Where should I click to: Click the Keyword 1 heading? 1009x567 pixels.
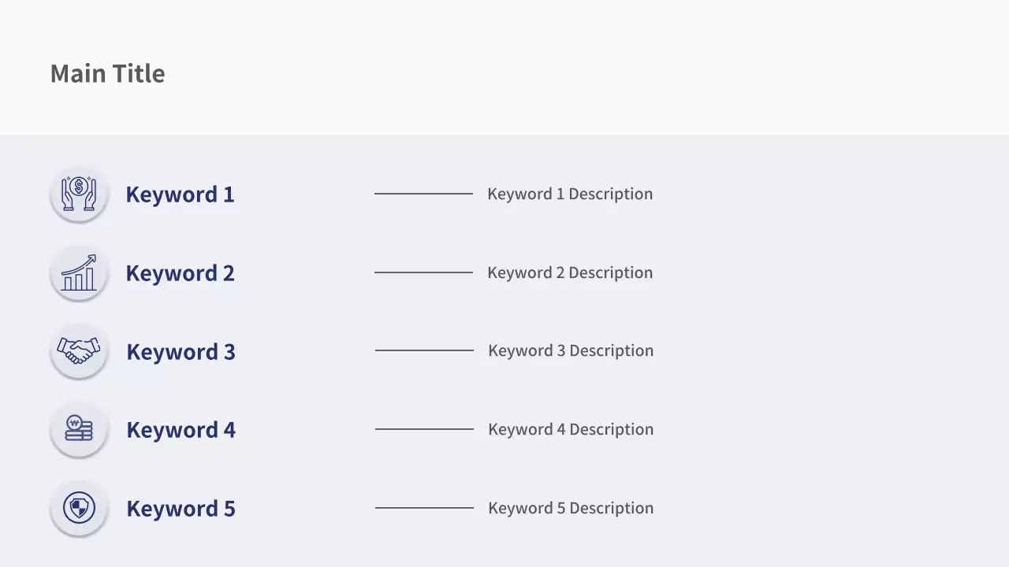click(180, 194)
